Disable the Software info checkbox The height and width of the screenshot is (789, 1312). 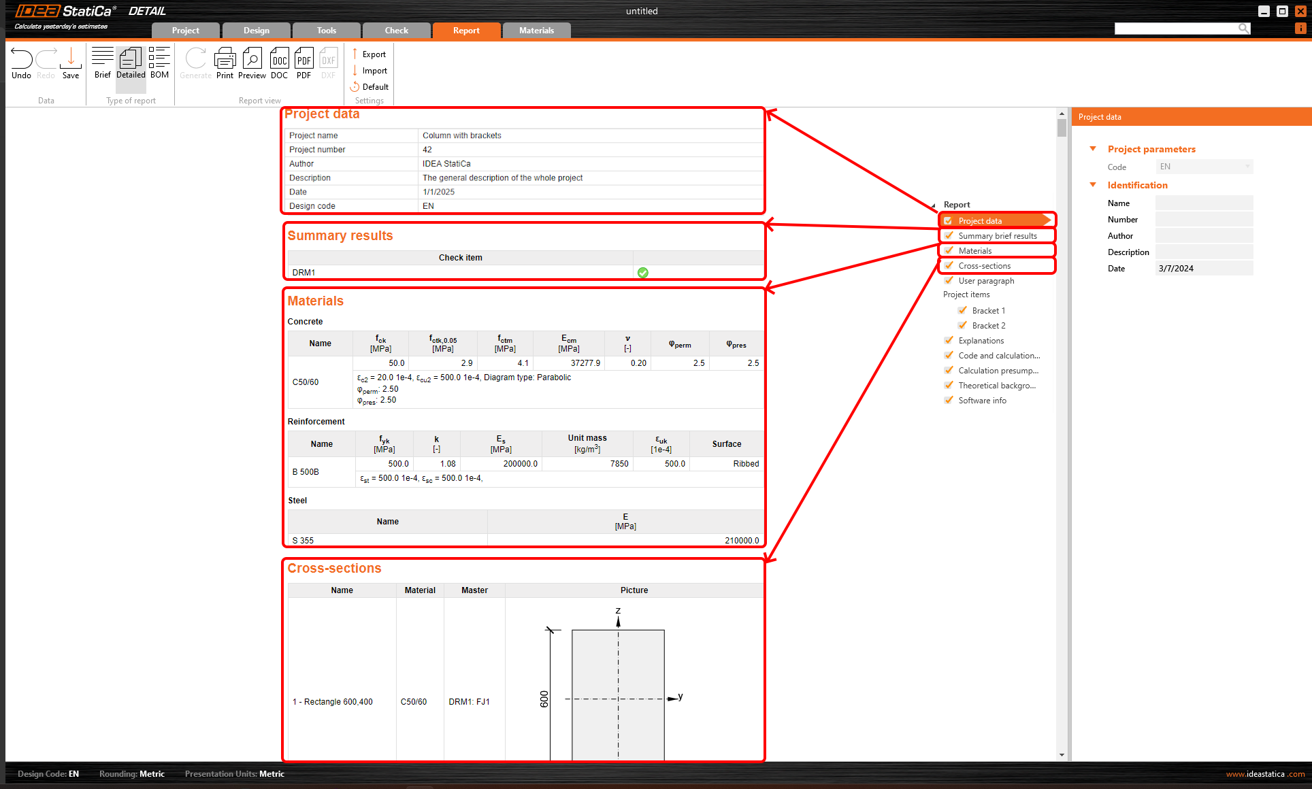[949, 400]
